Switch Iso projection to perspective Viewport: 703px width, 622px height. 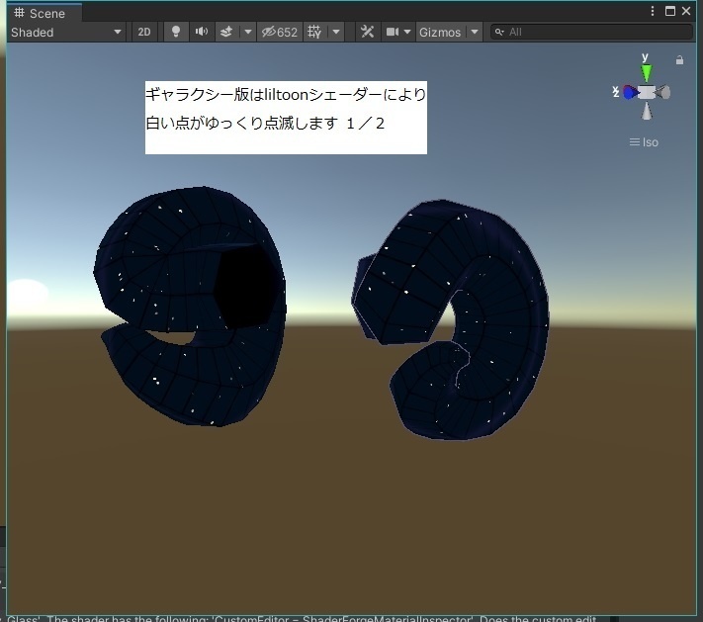click(x=644, y=142)
